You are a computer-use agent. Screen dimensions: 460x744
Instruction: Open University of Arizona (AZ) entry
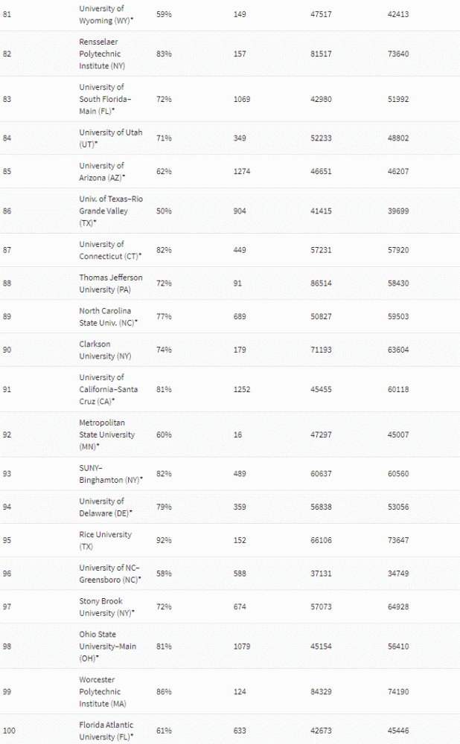click(x=102, y=171)
